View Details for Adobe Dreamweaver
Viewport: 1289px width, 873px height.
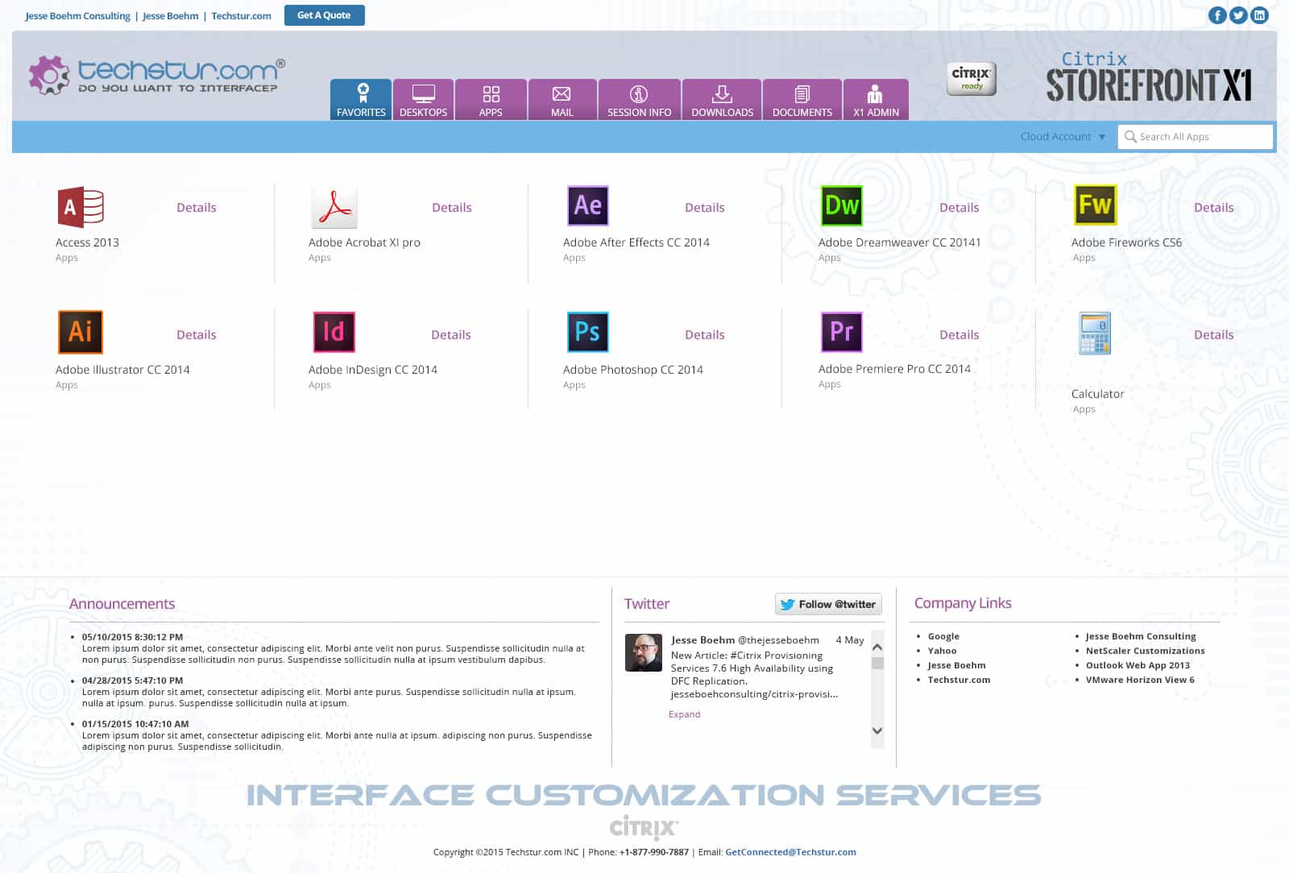[959, 208]
